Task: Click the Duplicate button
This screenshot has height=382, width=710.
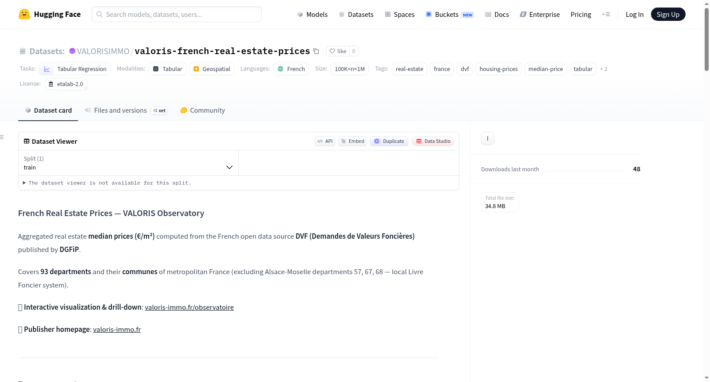Action: pyautogui.click(x=389, y=141)
